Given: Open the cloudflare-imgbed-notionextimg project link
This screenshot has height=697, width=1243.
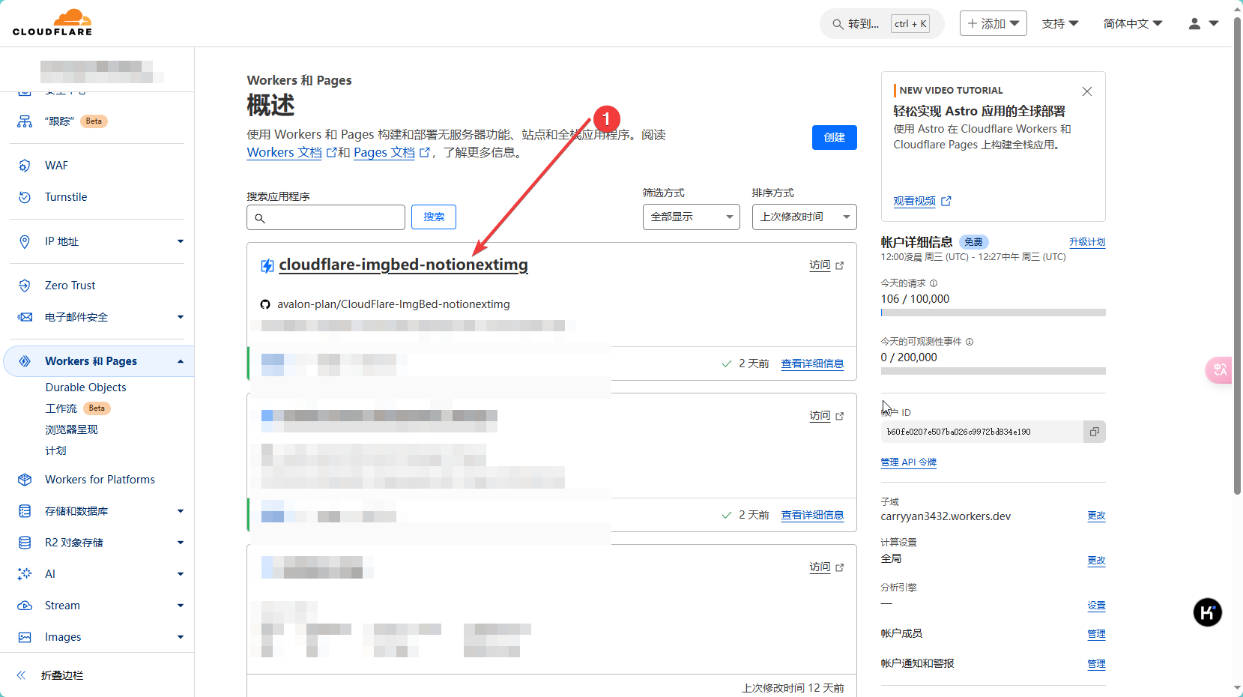Looking at the screenshot, I should 403,265.
